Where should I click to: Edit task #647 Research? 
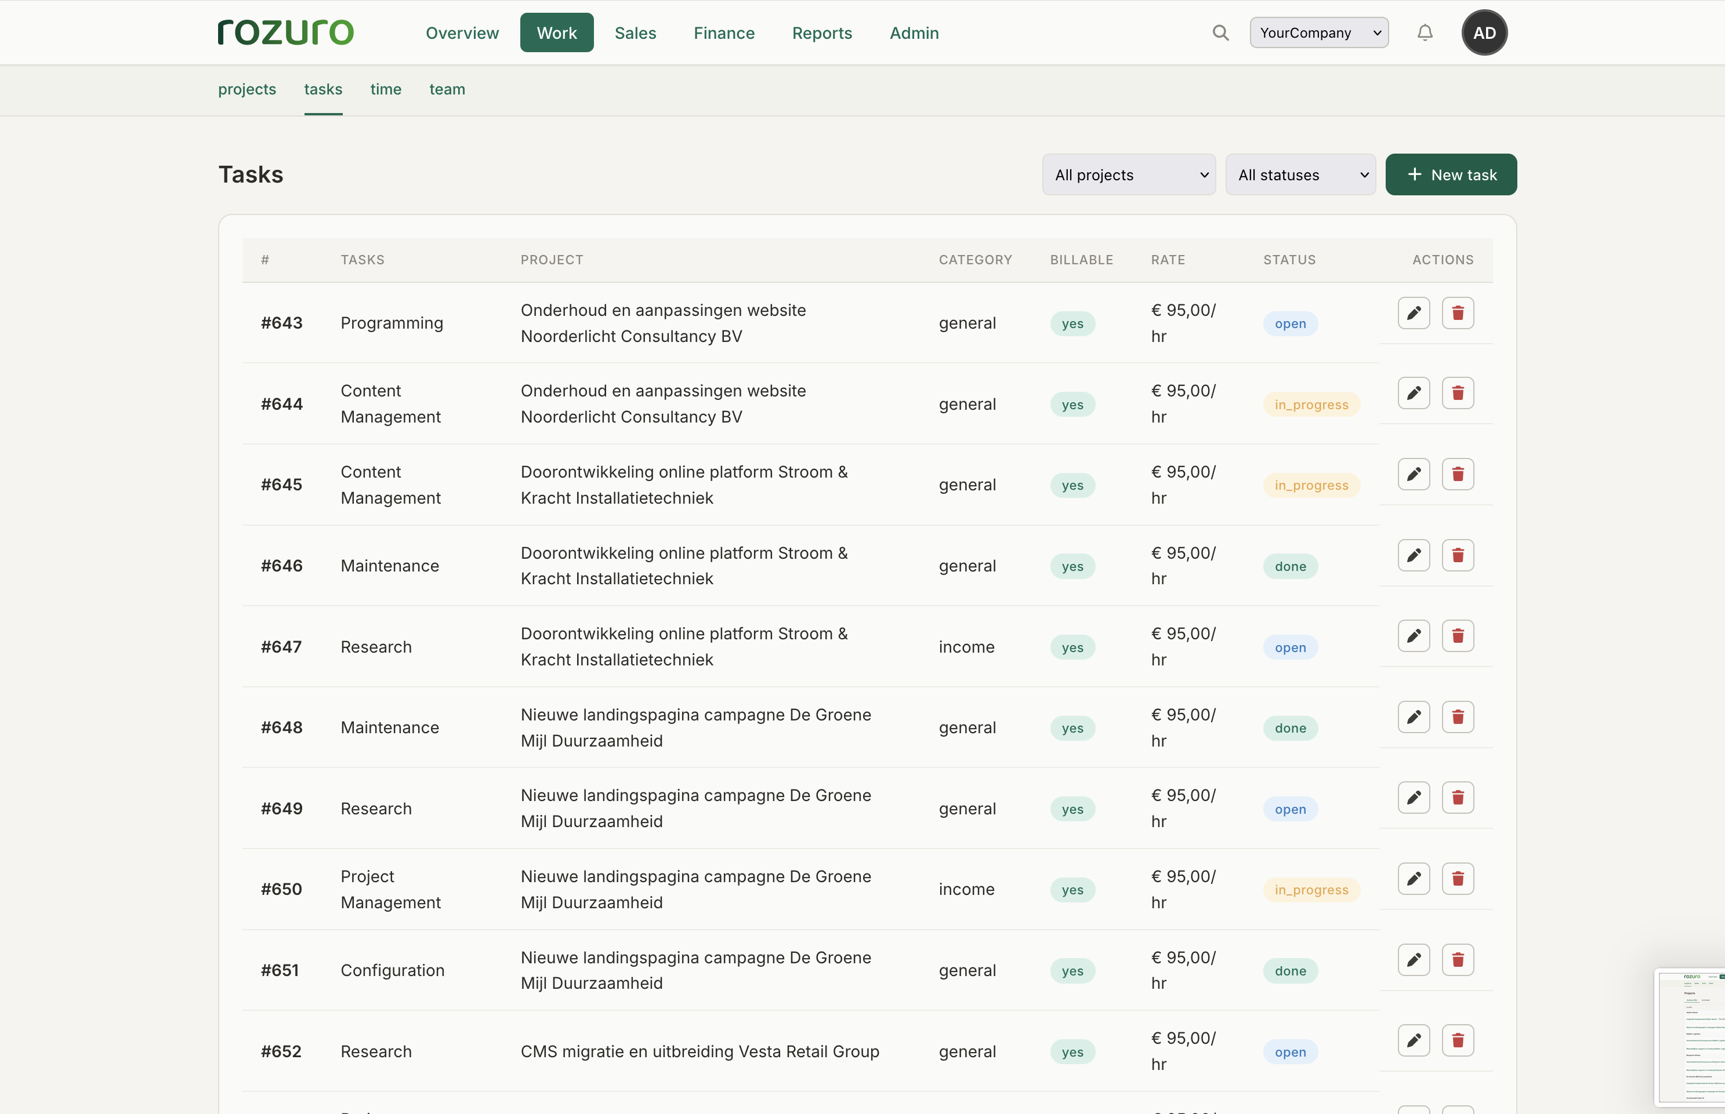pos(1414,636)
